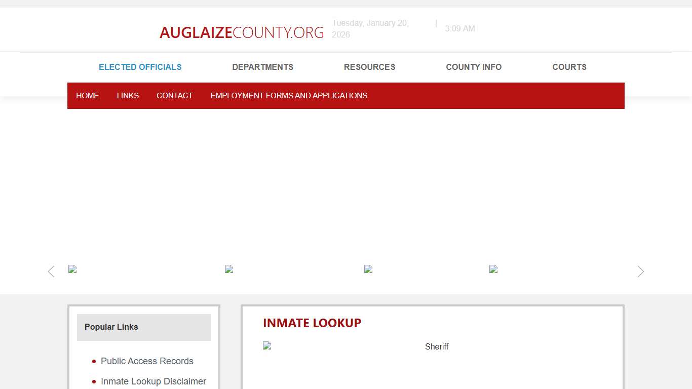Expand the COURTS navigation dropdown
This screenshot has height=389, width=692.
click(569, 67)
